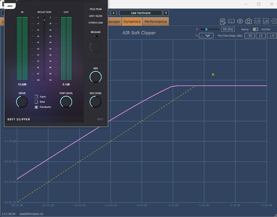Screen dimensions: 277x217
Task: Open settings with the gear icon
Action: [274, 21]
